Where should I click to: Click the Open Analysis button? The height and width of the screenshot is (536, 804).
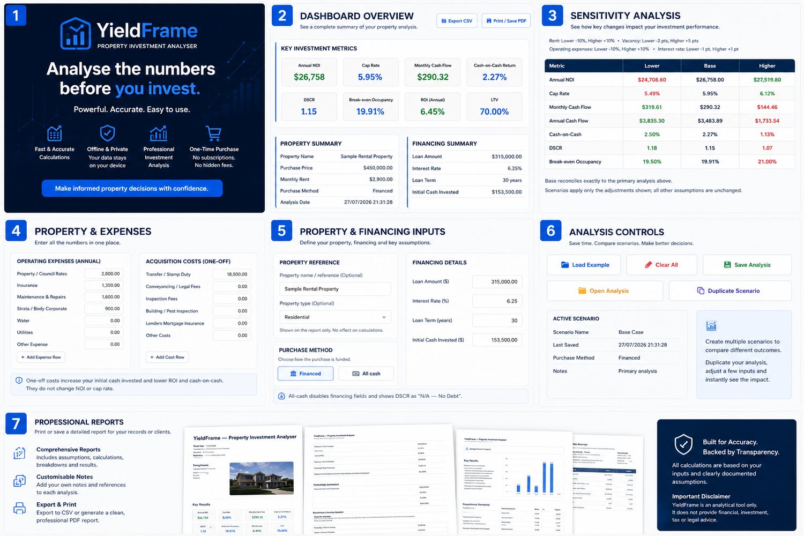pyautogui.click(x=605, y=291)
